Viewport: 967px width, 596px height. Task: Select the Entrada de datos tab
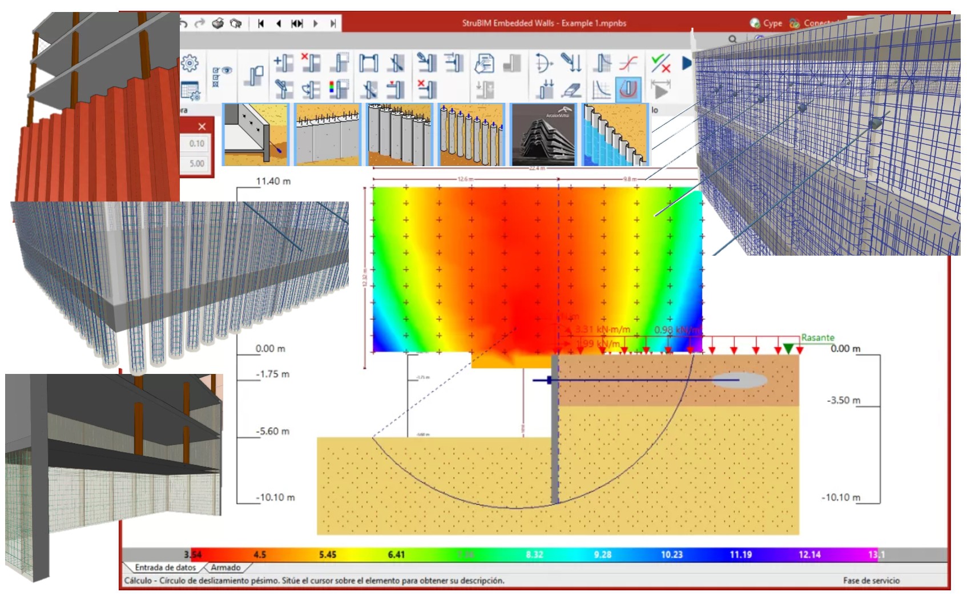point(165,567)
